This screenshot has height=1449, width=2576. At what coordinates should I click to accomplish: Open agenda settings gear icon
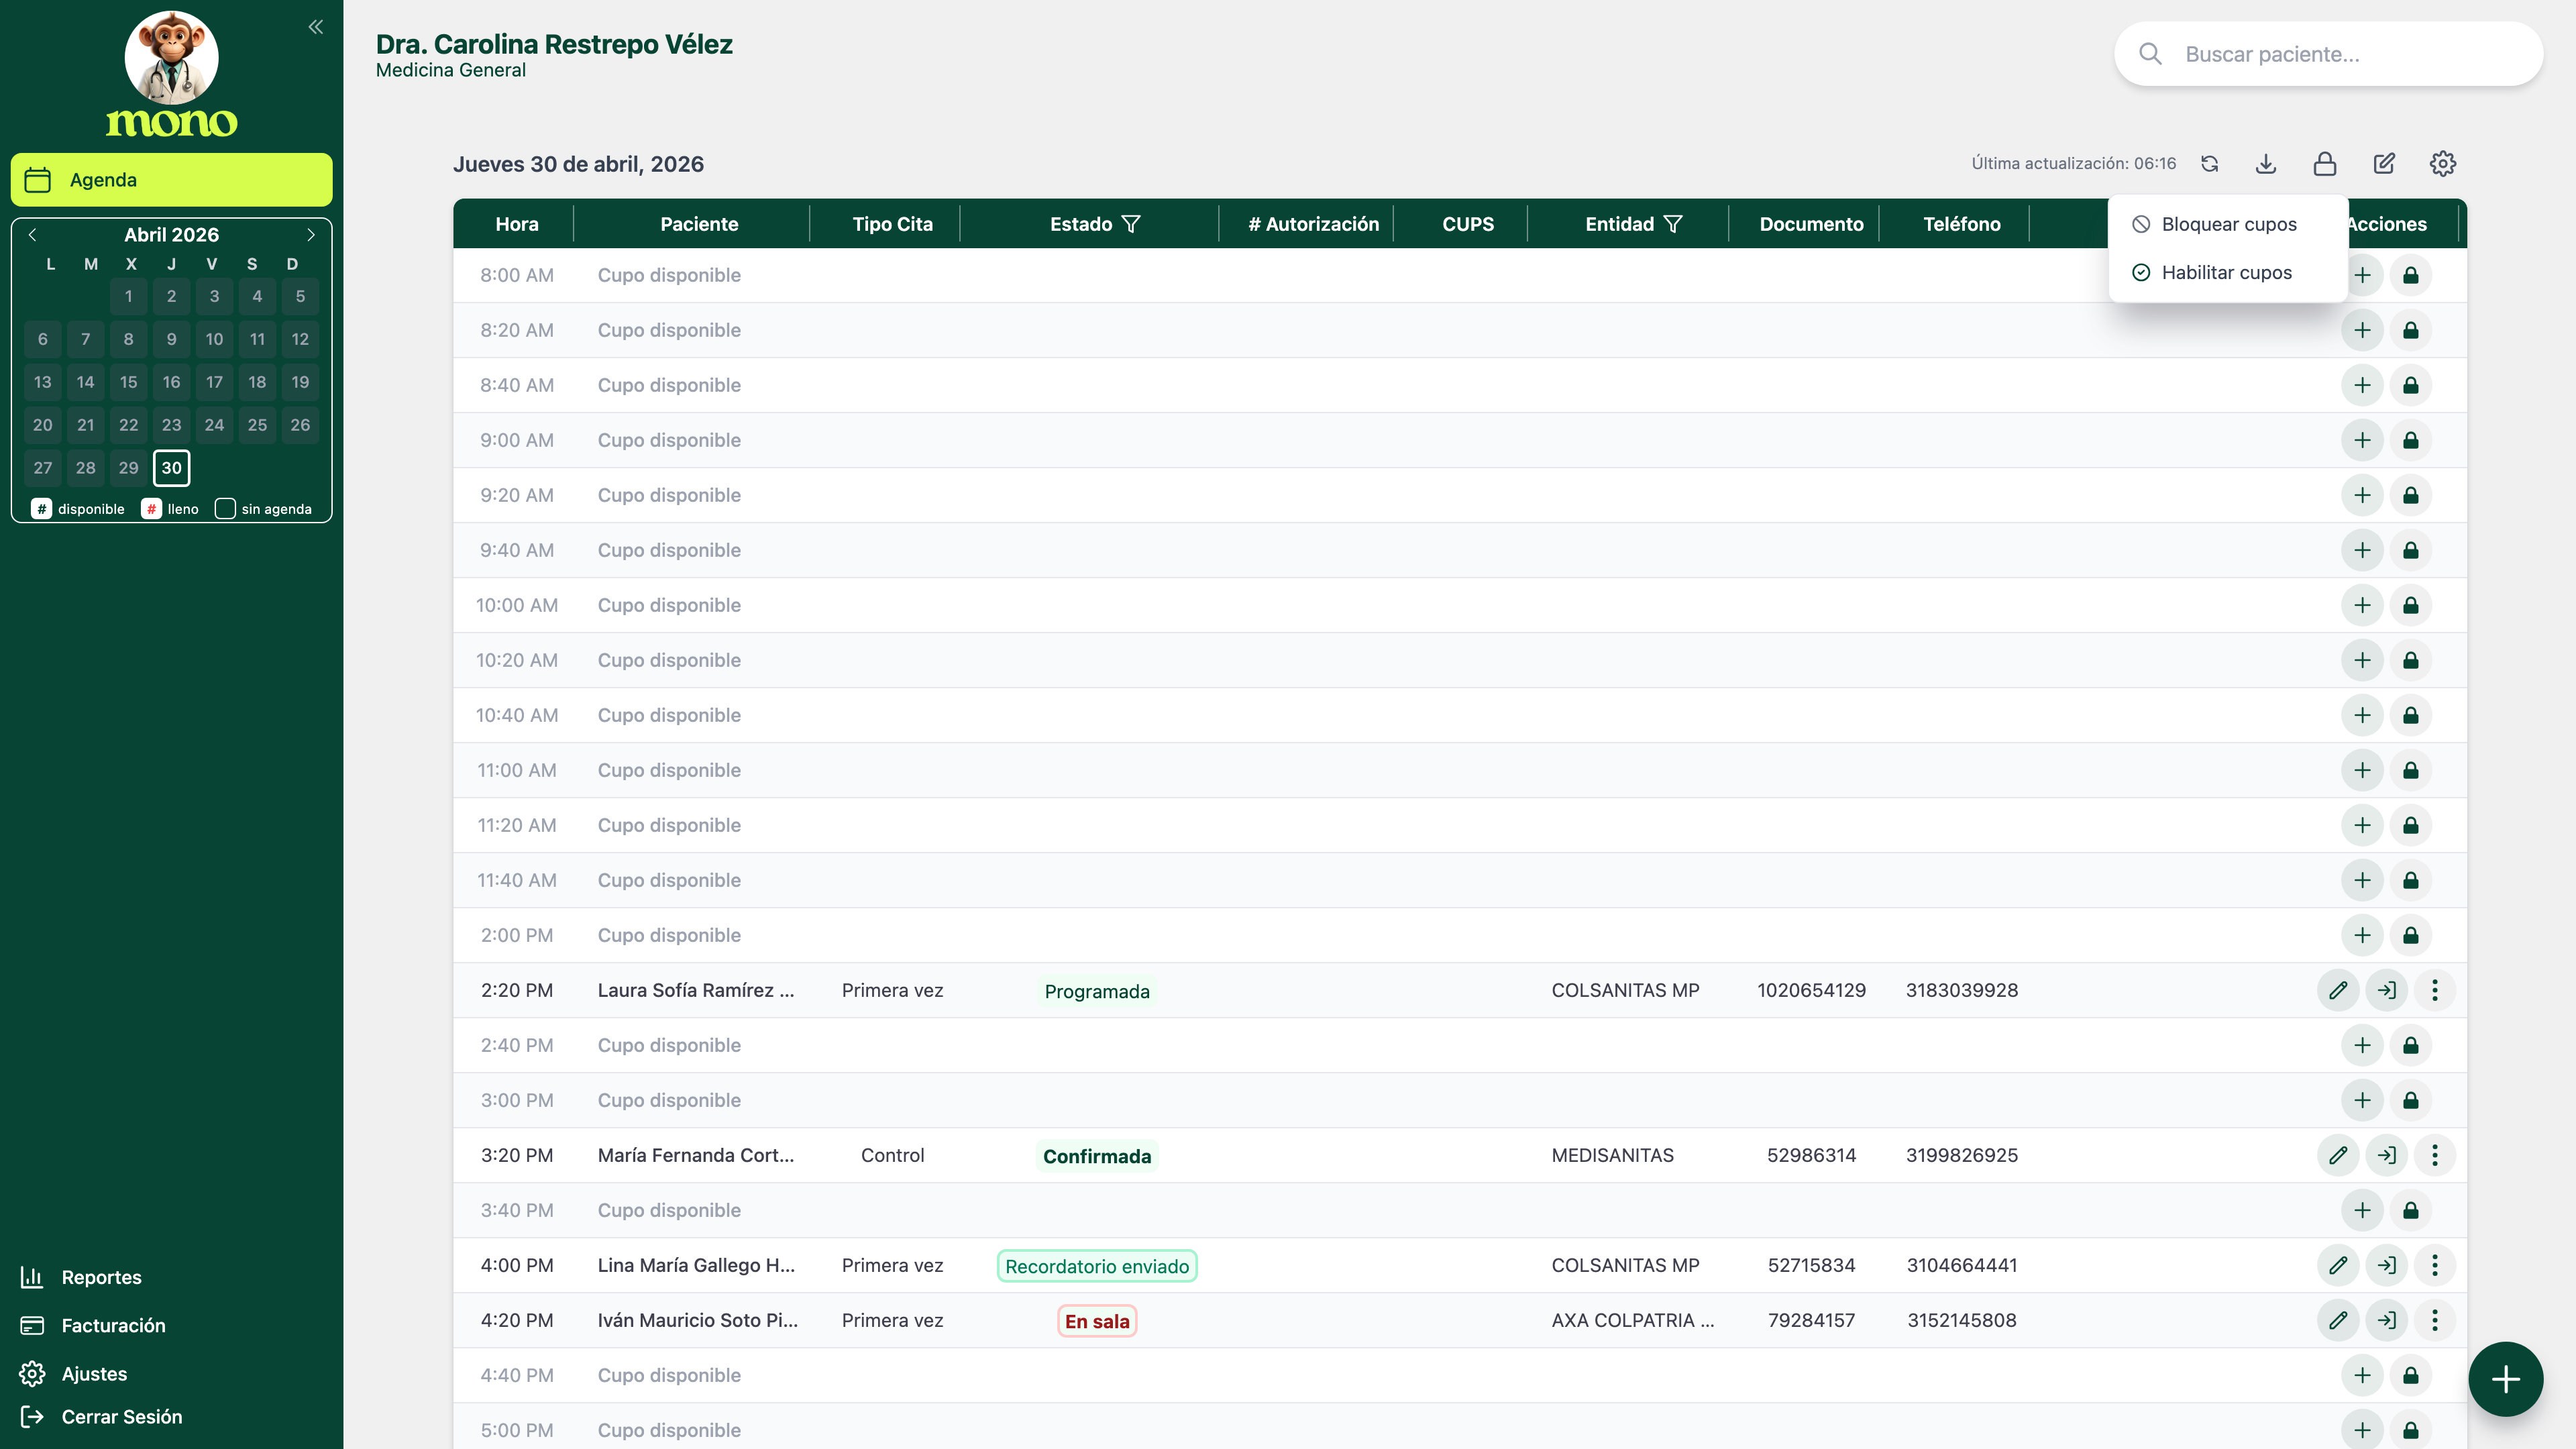2443,164
